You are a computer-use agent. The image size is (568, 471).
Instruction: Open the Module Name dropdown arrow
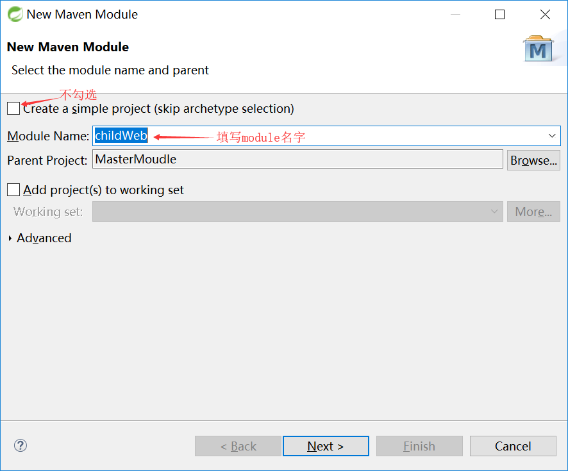pos(552,136)
